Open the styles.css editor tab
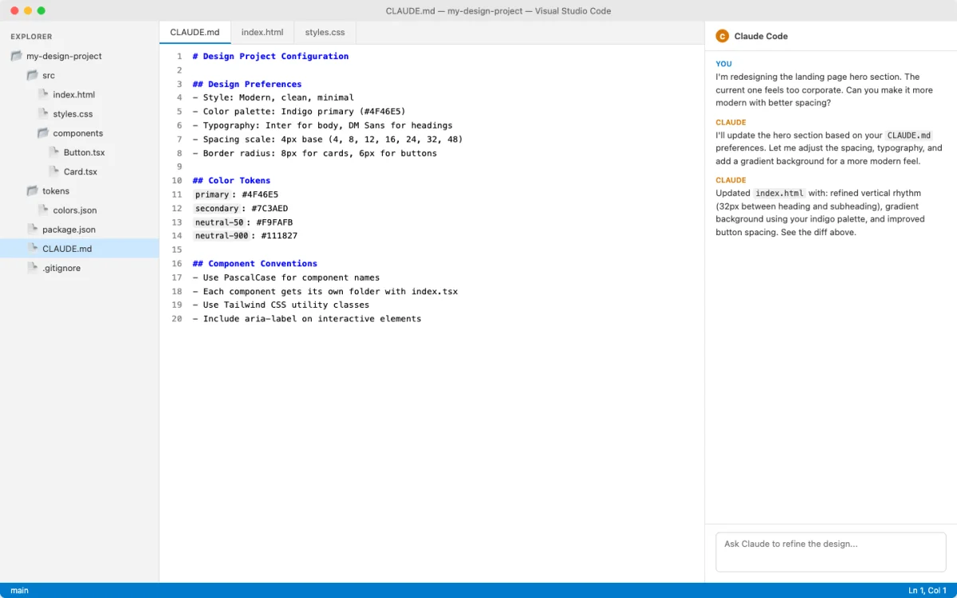 [x=325, y=33]
